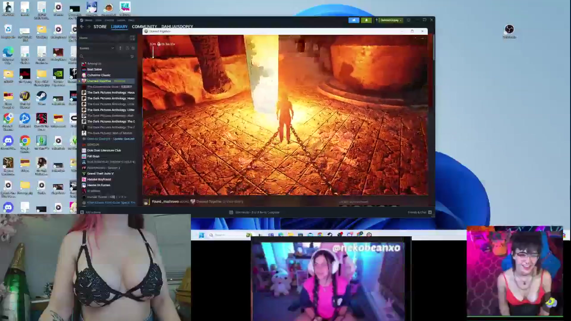The image size is (571, 321).
Task: Open the bottom-left Discord desktop icon
Action: click(x=8, y=208)
